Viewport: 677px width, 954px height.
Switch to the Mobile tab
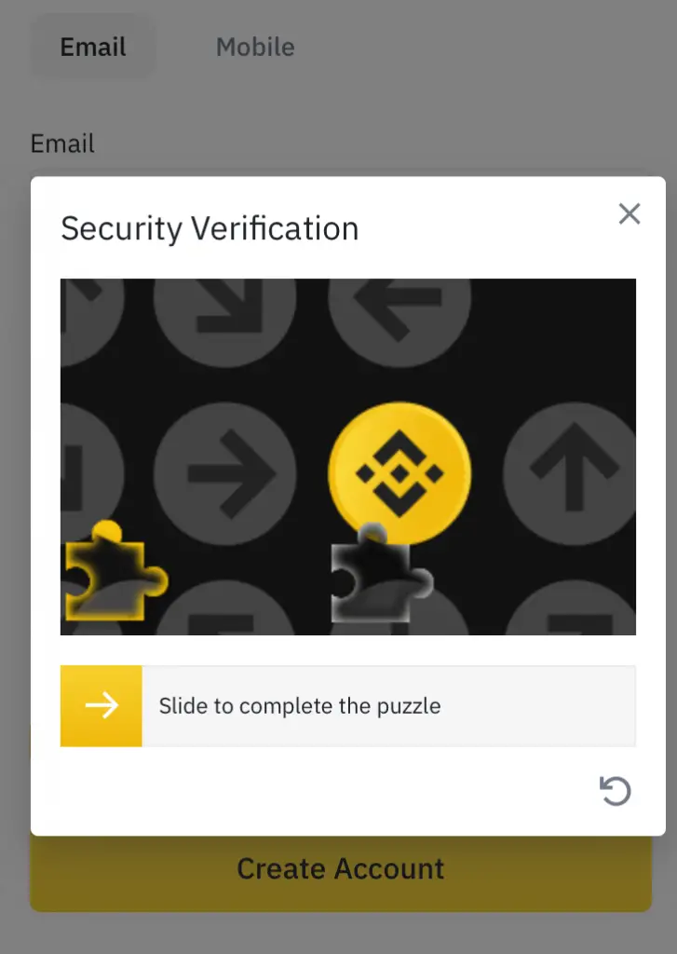pos(255,47)
